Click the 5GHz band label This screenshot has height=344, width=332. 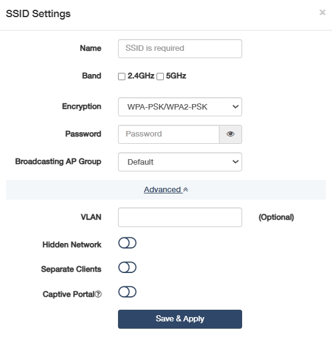coord(176,76)
